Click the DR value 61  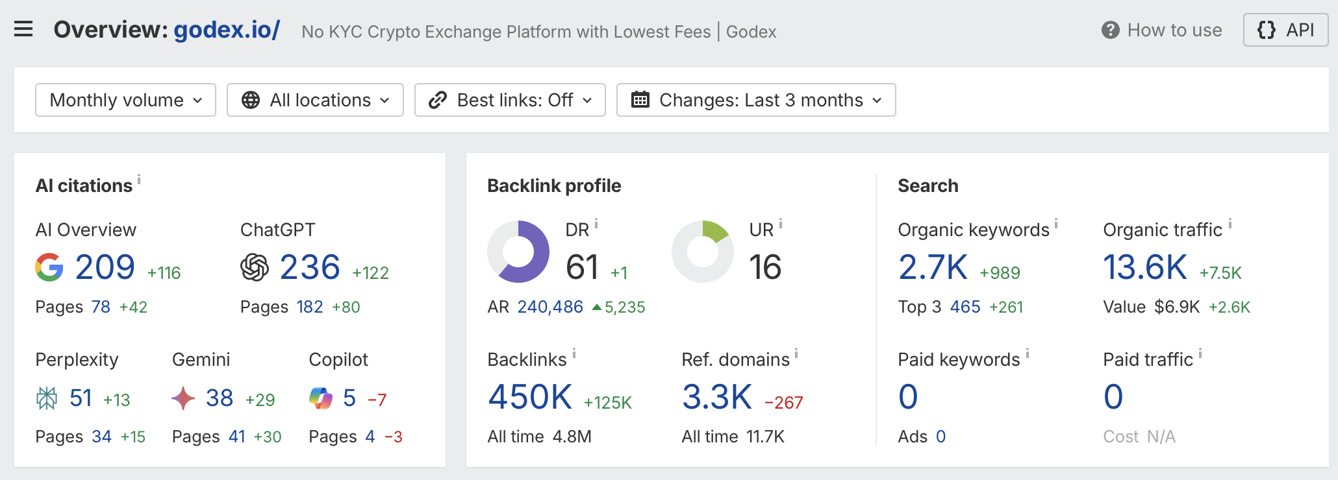pos(582,267)
